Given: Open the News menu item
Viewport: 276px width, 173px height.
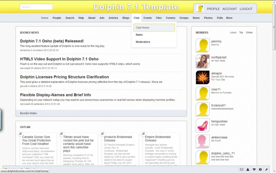Looking at the screenshot, I should click(196, 18).
